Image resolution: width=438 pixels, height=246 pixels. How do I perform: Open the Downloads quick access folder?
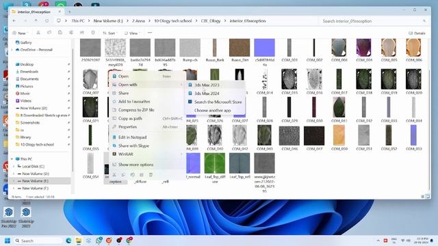tap(29, 72)
